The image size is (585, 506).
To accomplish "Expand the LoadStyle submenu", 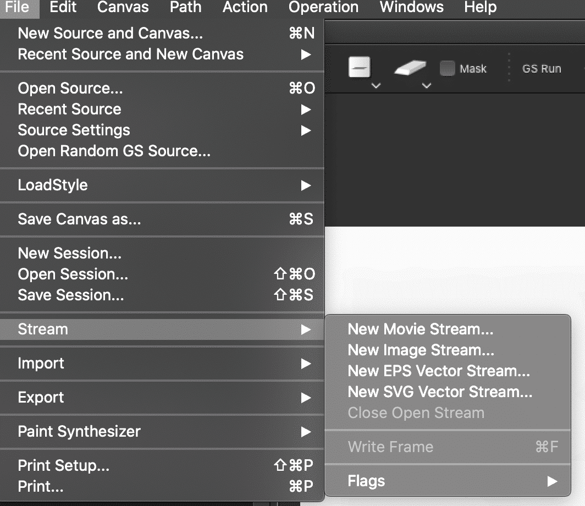I will pyautogui.click(x=162, y=185).
